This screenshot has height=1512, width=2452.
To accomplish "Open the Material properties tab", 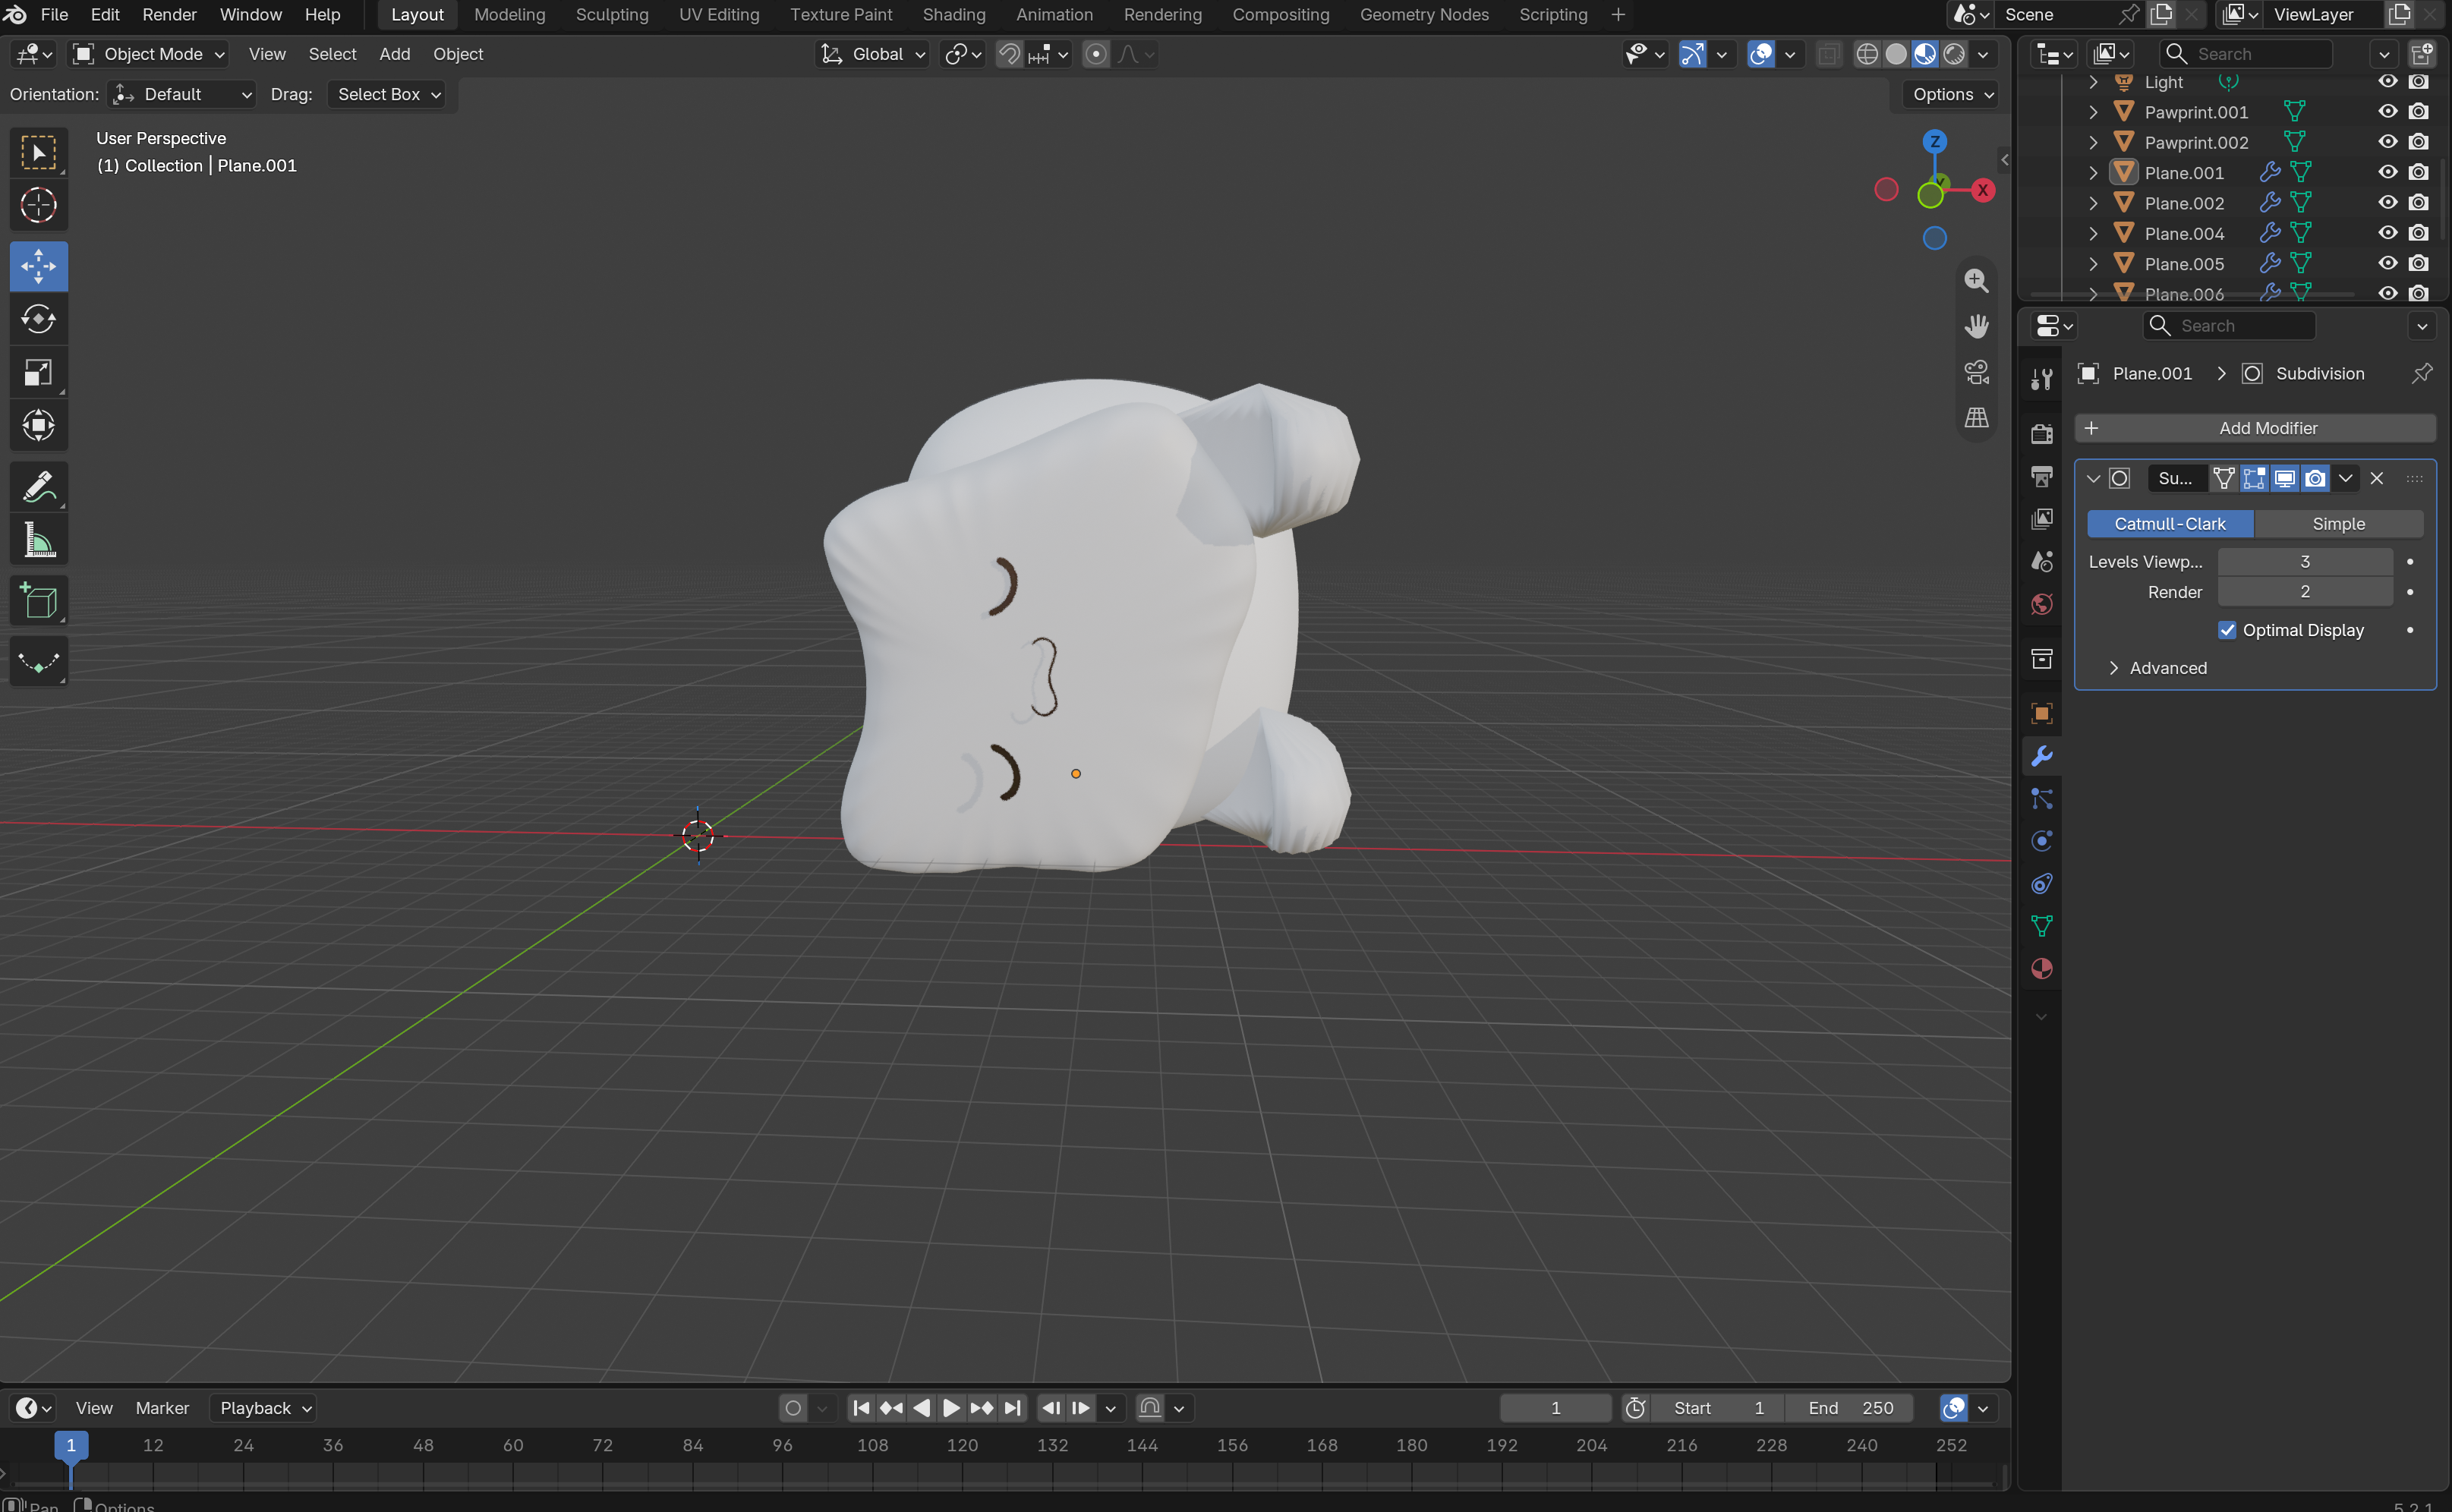I will [2041, 968].
